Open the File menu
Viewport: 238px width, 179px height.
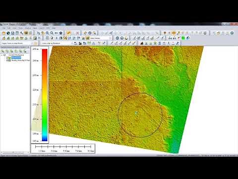[x=4, y=28]
